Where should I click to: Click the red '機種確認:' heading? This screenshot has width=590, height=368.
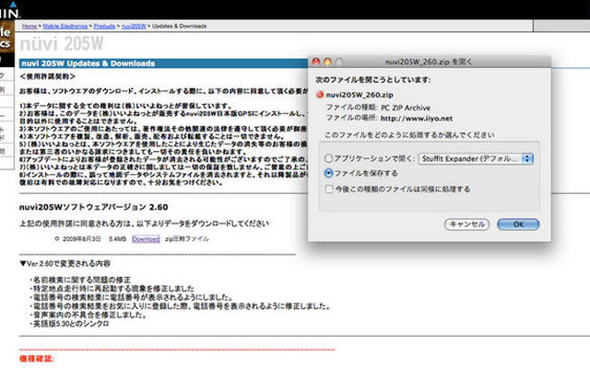37,359
